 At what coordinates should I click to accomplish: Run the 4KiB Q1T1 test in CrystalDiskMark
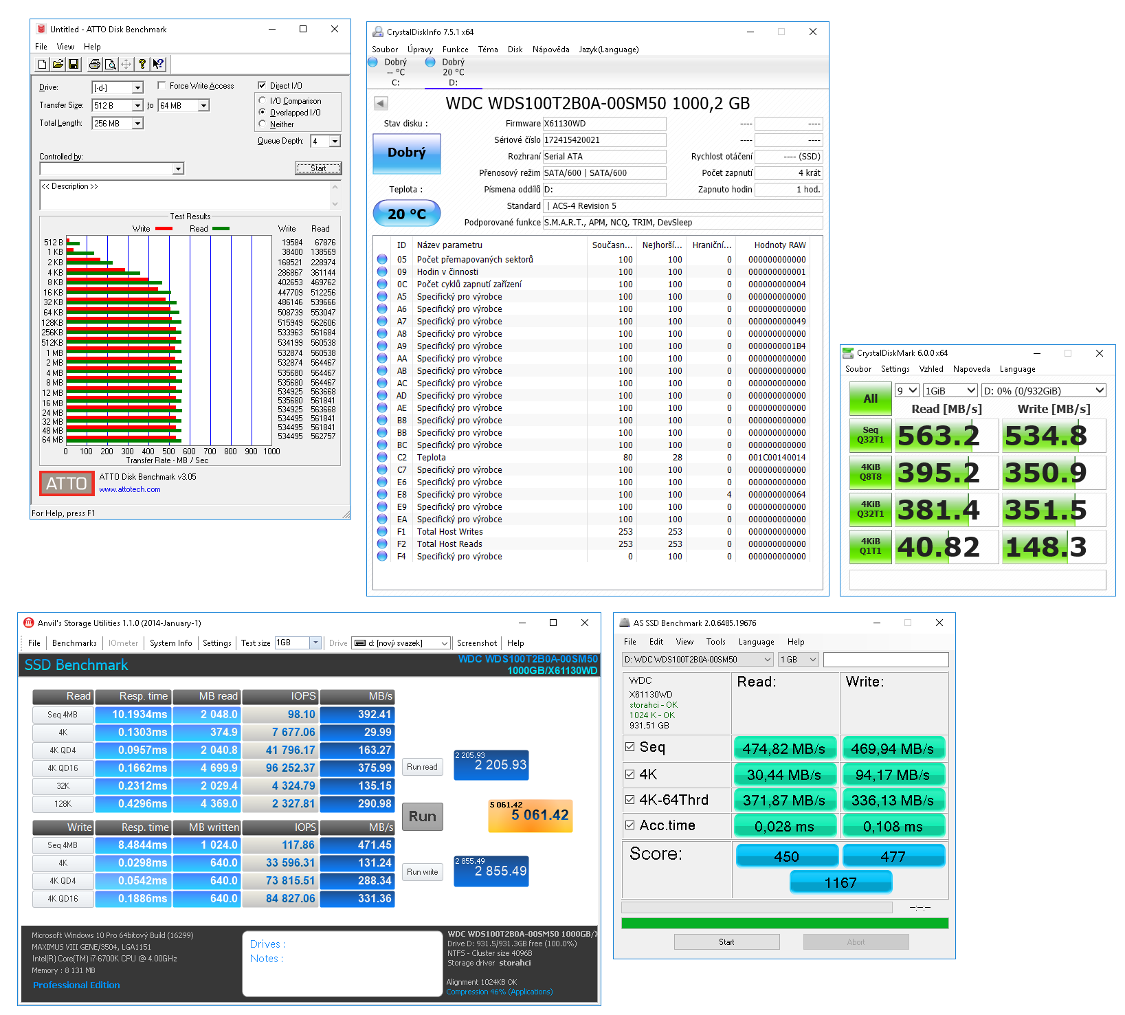[x=871, y=546]
